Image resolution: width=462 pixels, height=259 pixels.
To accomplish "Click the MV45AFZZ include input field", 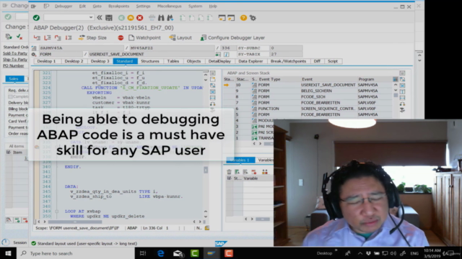I will pos(172,48).
